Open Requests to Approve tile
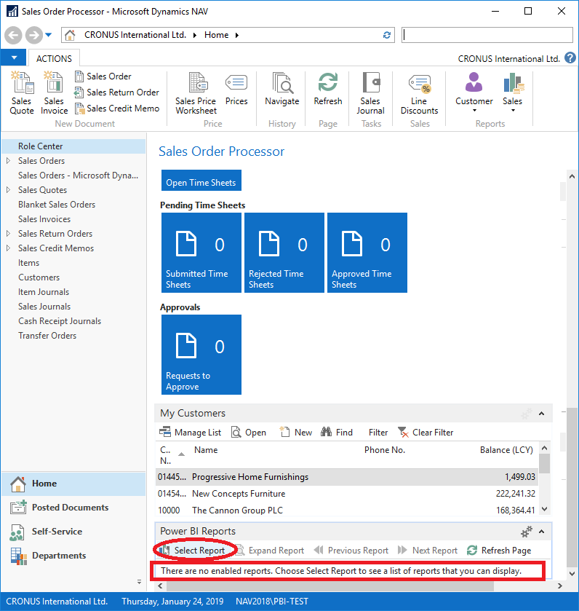Screen dimensions: 579x611 [x=201, y=355]
